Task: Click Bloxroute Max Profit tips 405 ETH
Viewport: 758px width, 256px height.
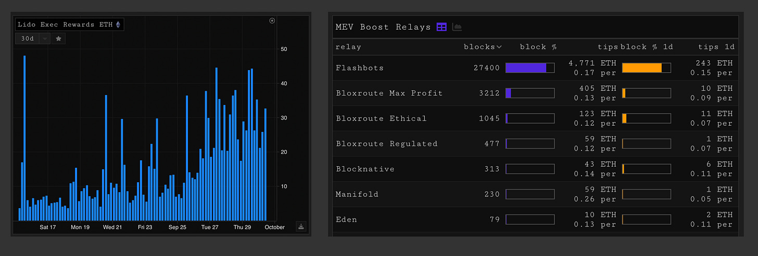Action: click(598, 88)
